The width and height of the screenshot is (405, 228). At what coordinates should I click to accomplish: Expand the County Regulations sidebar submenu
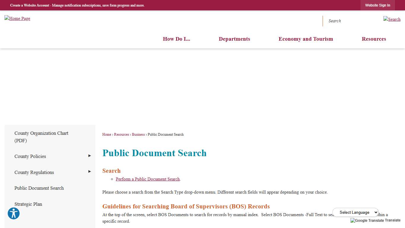tap(89, 172)
